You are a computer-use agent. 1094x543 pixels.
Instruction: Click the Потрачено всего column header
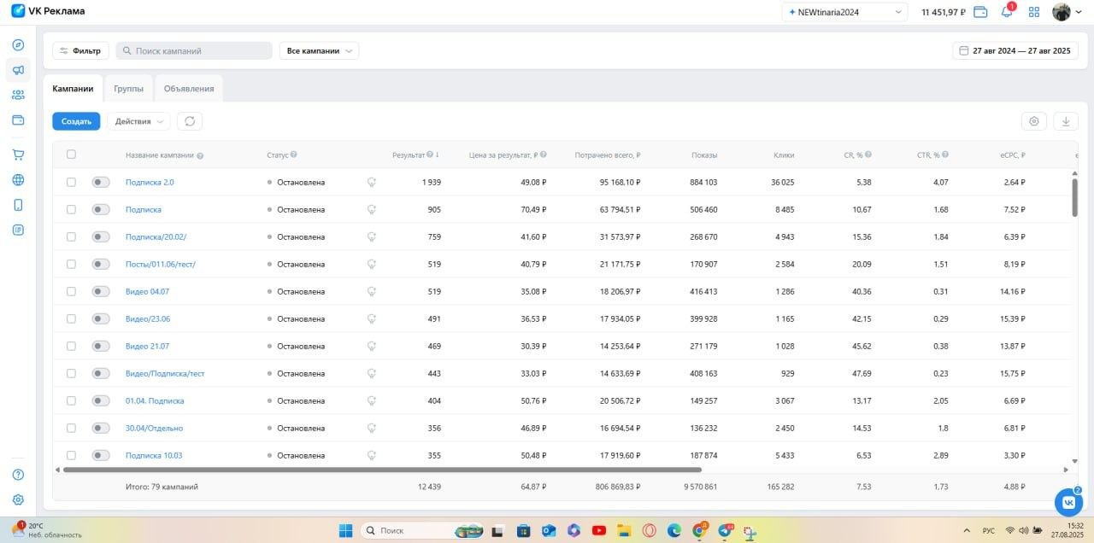click(607, 155)
